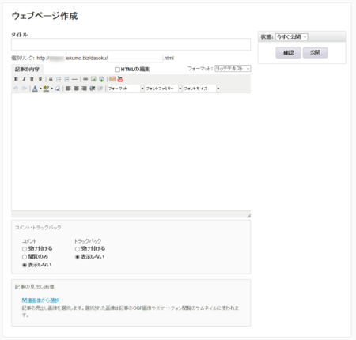This screenshot has height=340, width=356.
Task: Center align text
Action: 76,89
